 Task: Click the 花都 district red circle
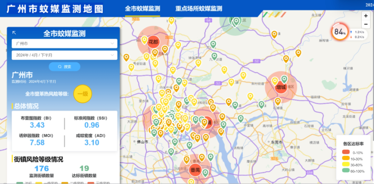point(153,42)
